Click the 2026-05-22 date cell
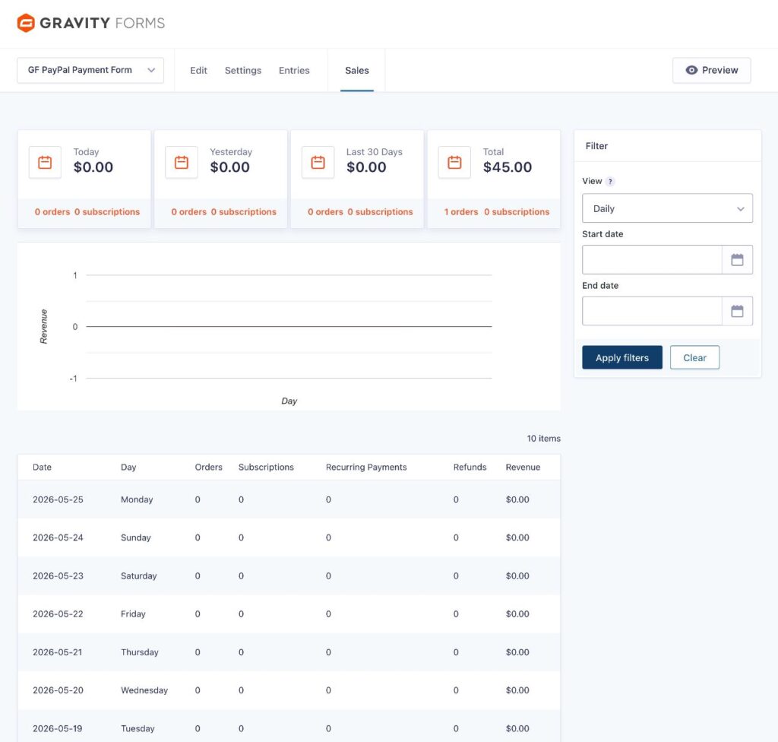This screenshot has width=778, height=742. click(x=58, y=614)
